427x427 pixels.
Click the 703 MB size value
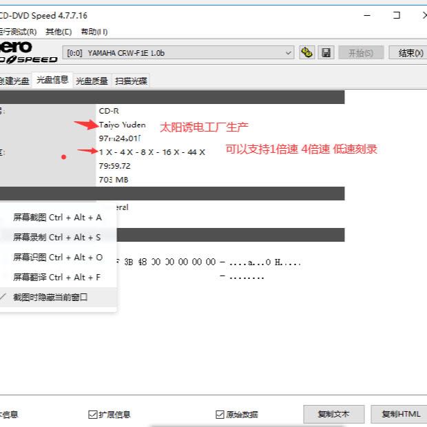114,180
